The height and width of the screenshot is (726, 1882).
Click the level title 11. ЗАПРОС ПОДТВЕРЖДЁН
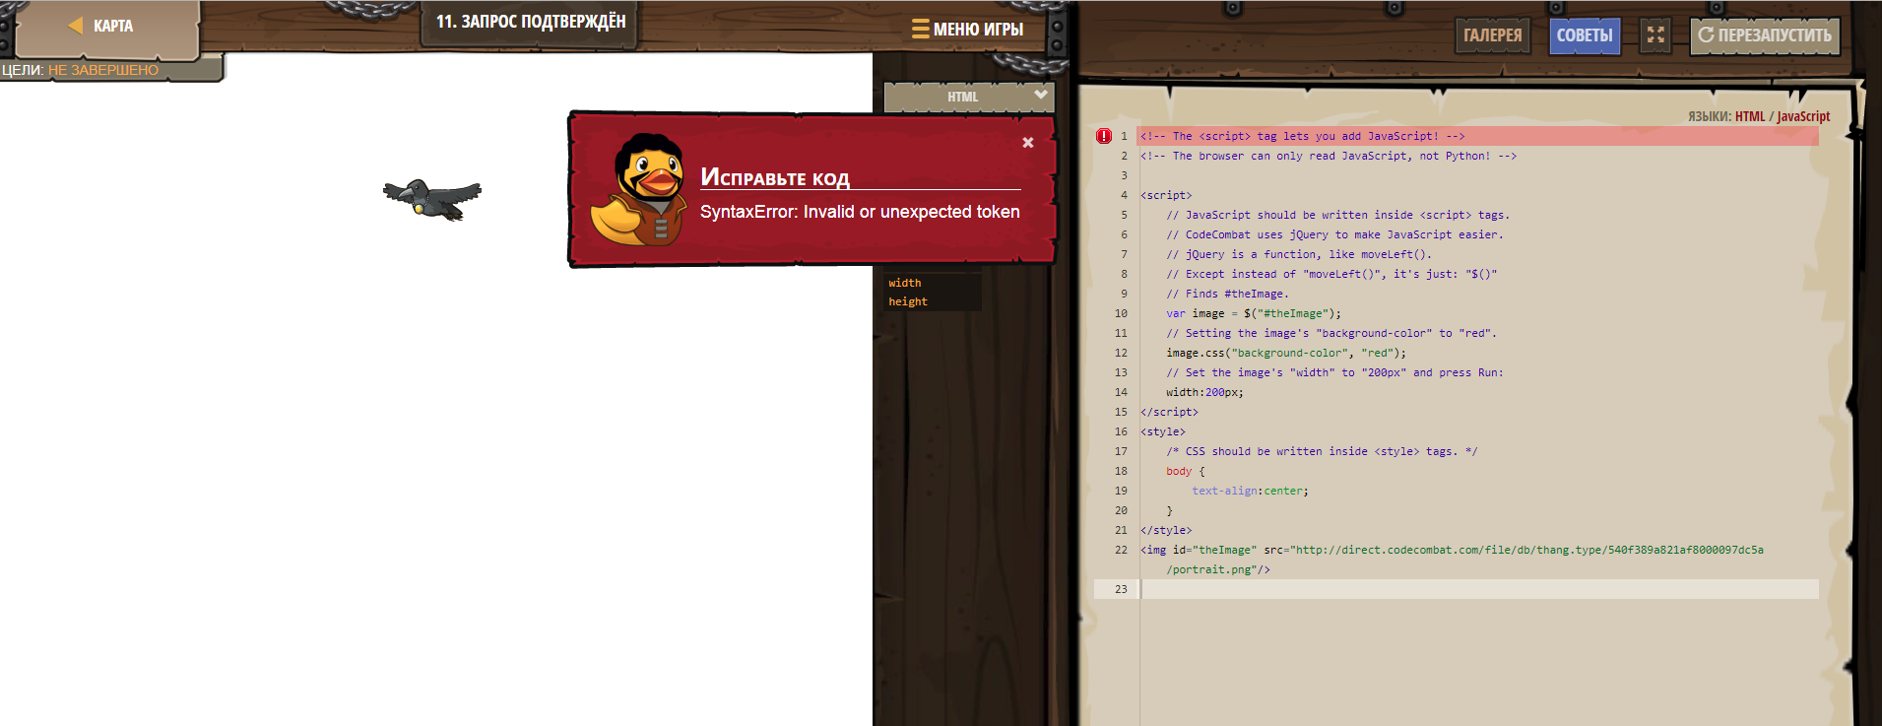click(x=531, y=22)
